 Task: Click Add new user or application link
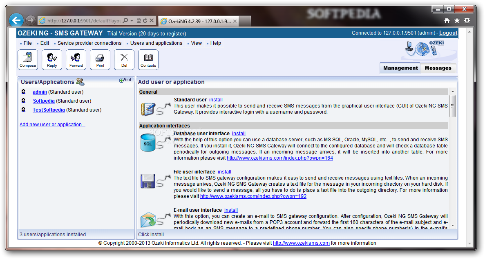coord(52,125)
